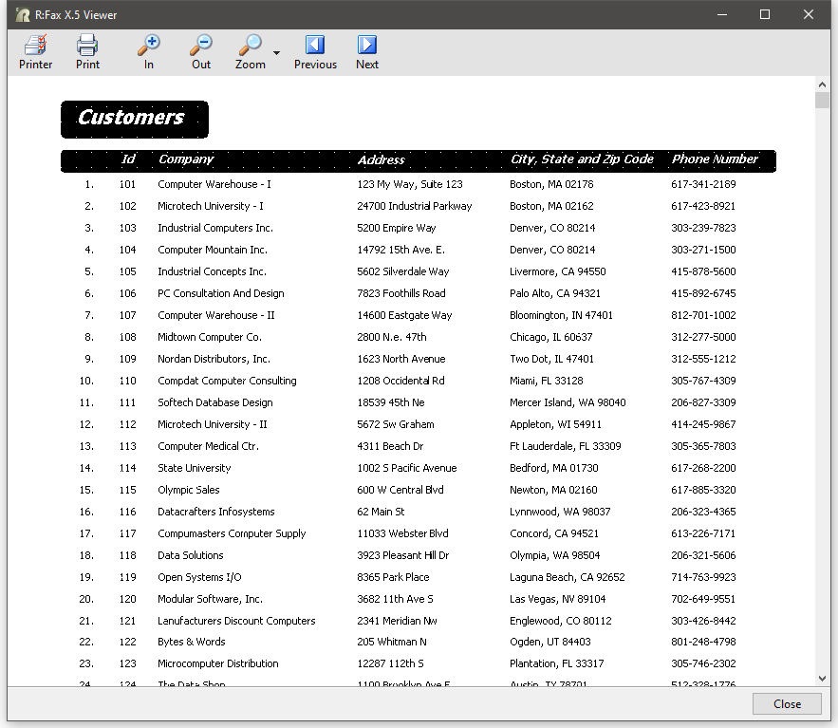Click the Close button at bottom
Screen dimensions: 838x728
coord(787,704)
